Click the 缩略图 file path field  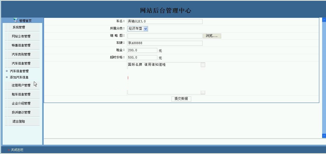pos(165,36)
